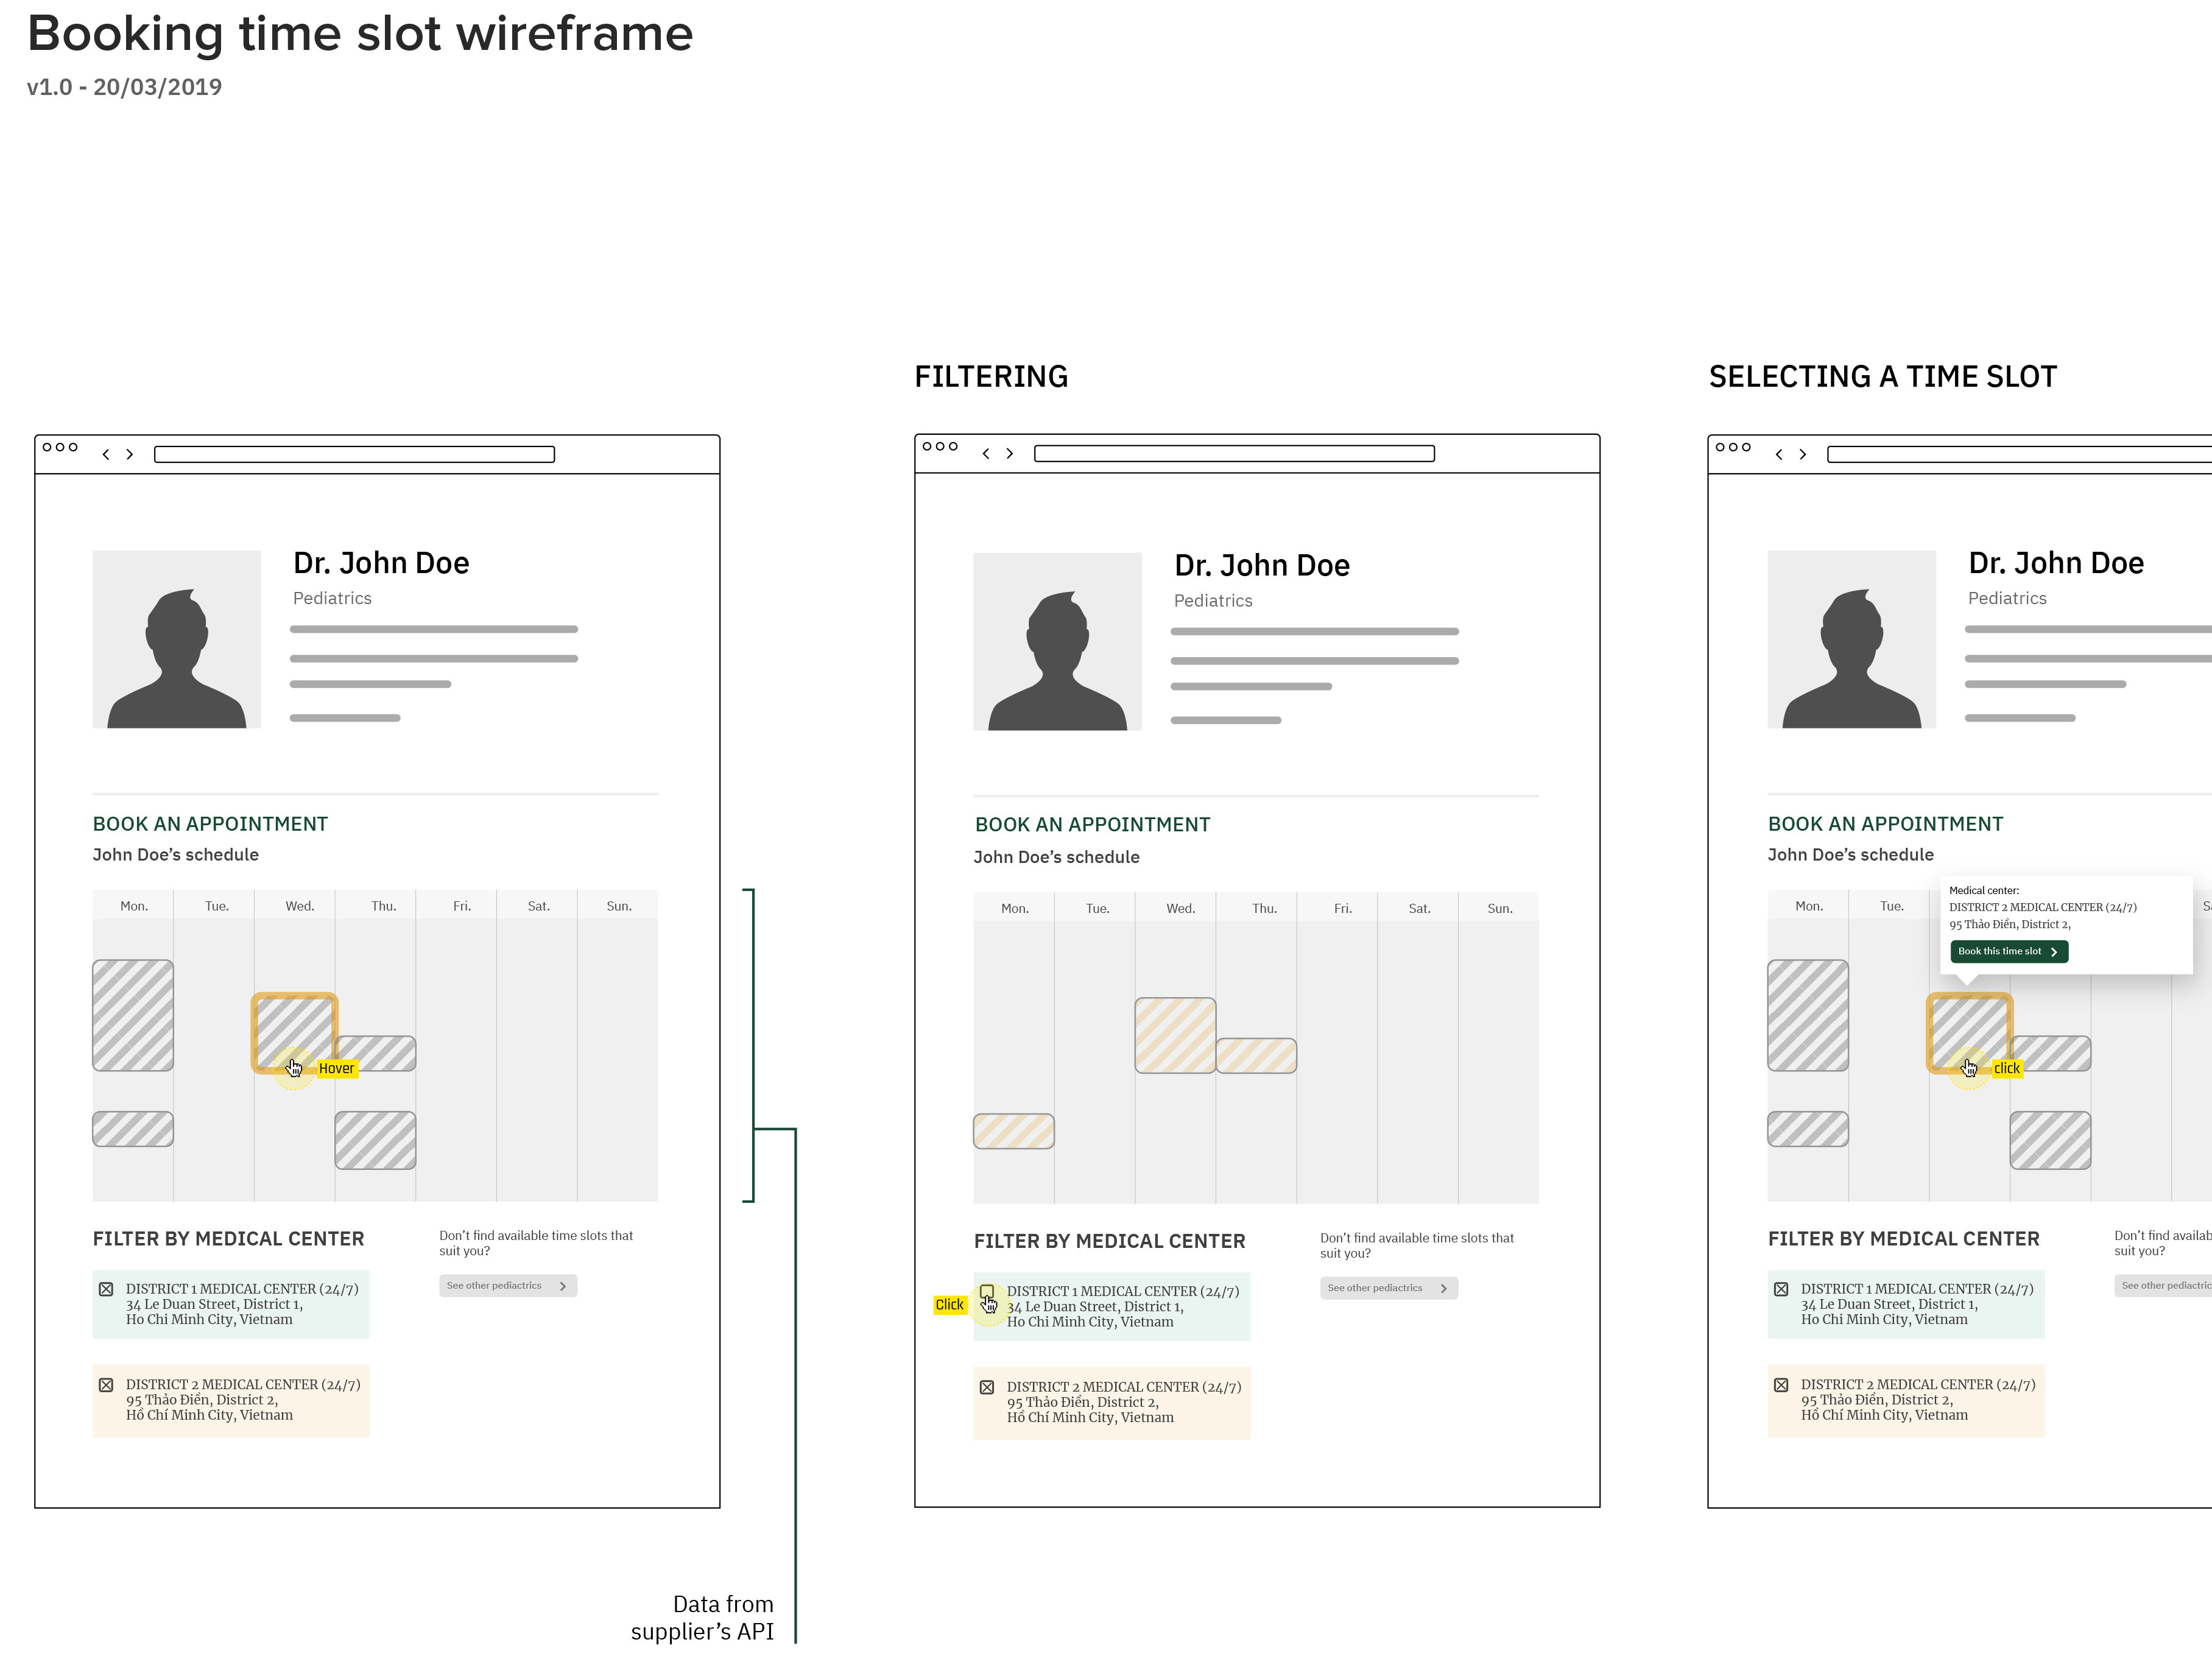Expand See other pediactrics chevron in Filtering wireframe
Image resolution: width=2212 pixels, height=1659 pixels.
(1444, 1288)
